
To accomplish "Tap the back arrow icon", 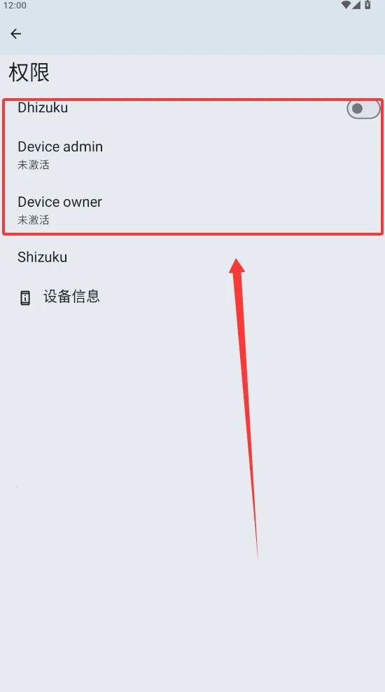I will [16, 34].
